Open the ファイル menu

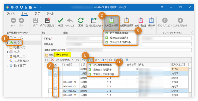pos(11,13)
